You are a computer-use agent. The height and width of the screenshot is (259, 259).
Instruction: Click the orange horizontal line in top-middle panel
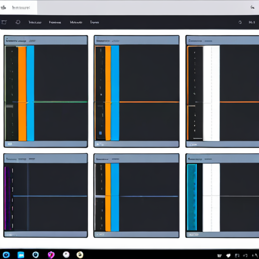149,102
